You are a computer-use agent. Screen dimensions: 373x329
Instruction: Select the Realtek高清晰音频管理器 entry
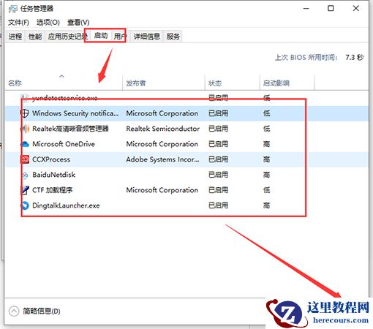[x=70, y=129]
